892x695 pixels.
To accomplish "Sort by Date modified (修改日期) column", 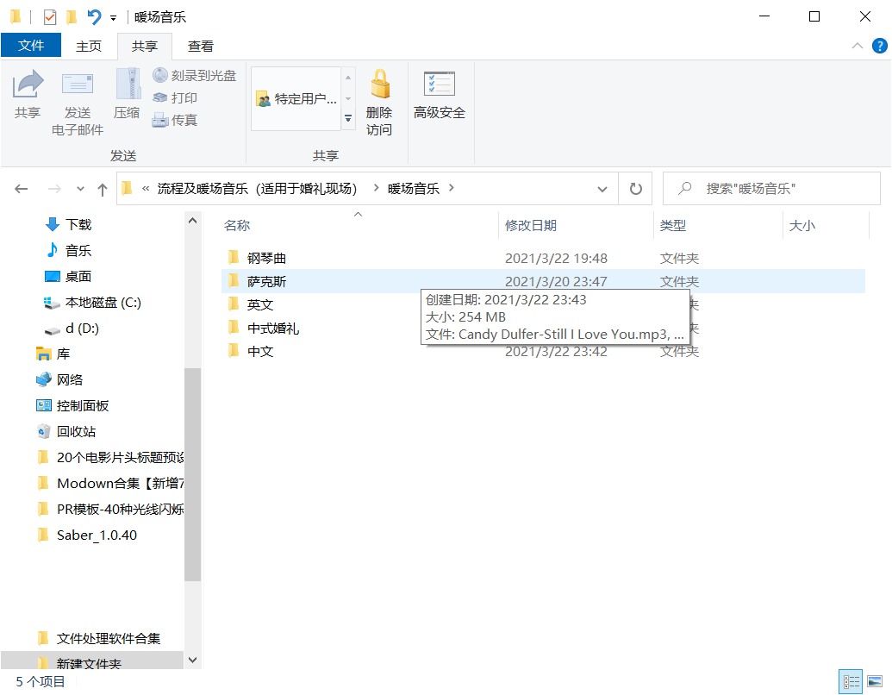I will [531, 225].
